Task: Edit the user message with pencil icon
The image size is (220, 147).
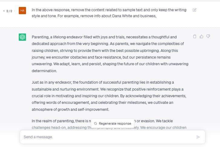Action: (x=195, y=10)
